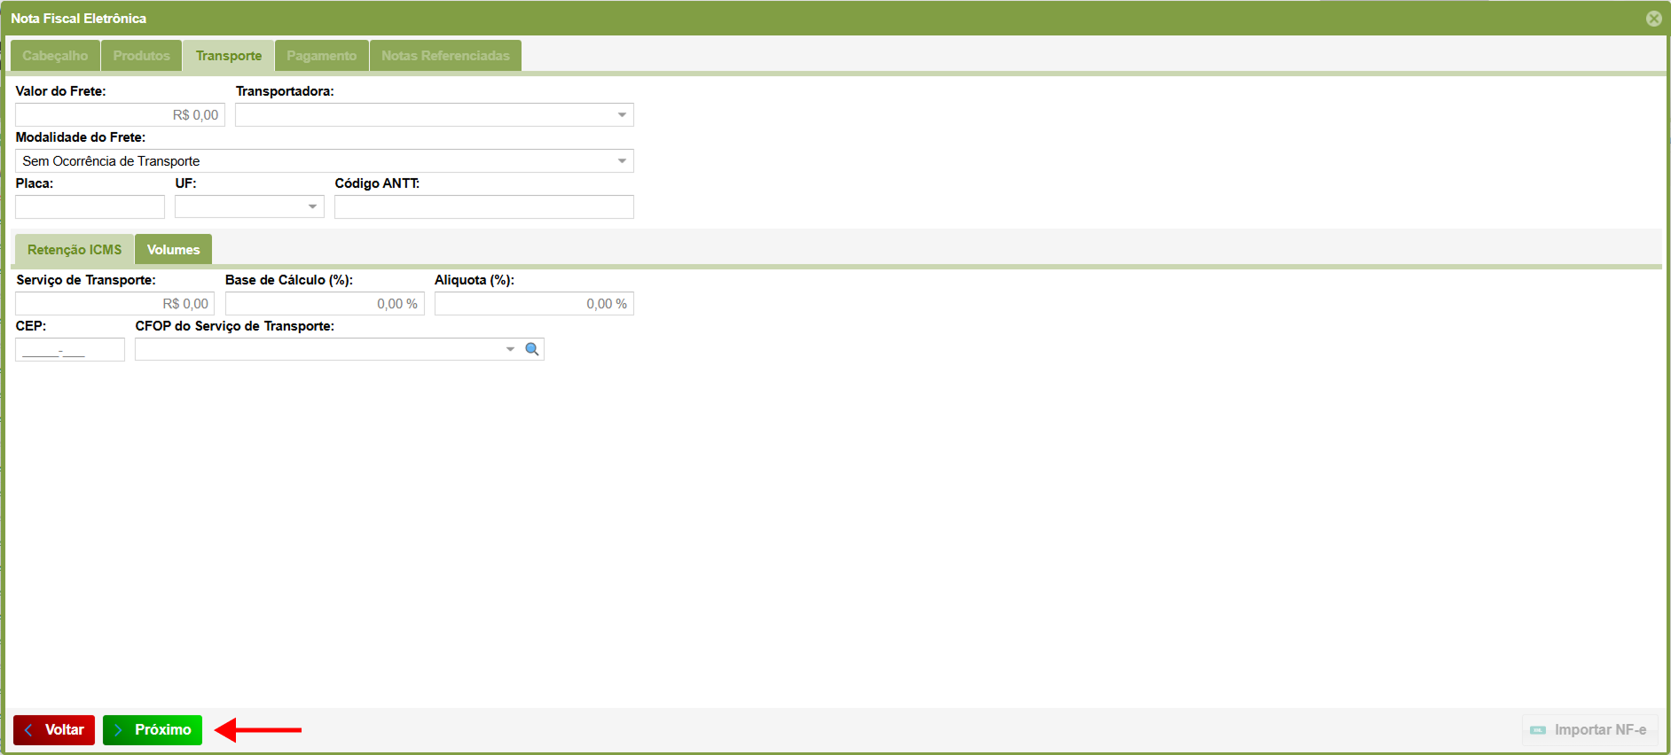Click the red Voltar button
The width and height of the screenshot is (1671, 755).
click(54, 730)
